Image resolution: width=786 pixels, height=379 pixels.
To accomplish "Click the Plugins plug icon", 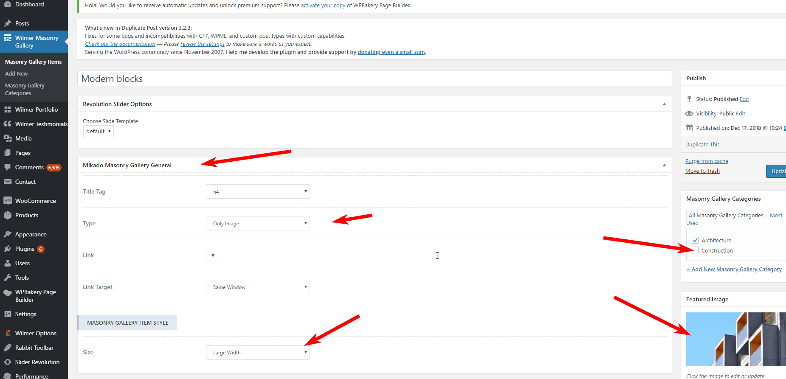I will click(8, 249).
